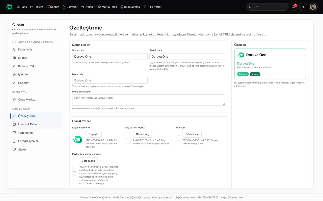Open the notifications bell icon

294,7
